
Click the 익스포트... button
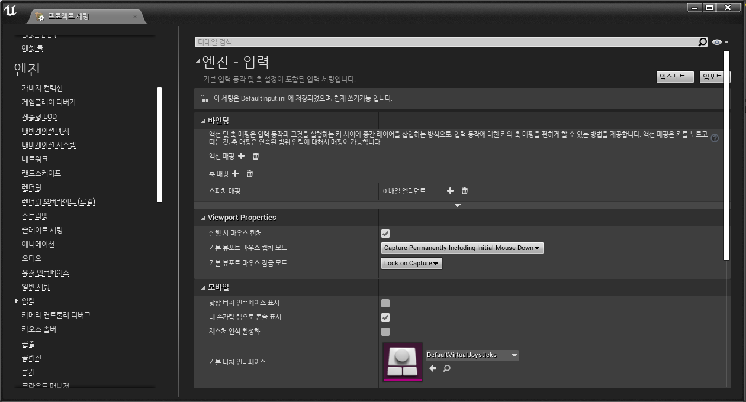pyautogui.click(x=675, y=77)
